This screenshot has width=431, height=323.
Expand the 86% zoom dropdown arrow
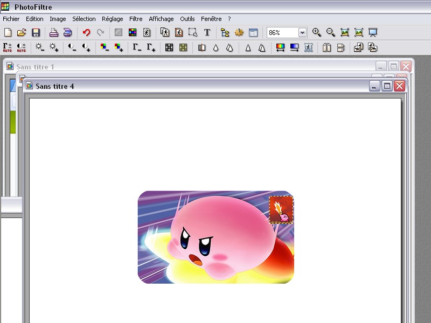[x=302, y=33]
